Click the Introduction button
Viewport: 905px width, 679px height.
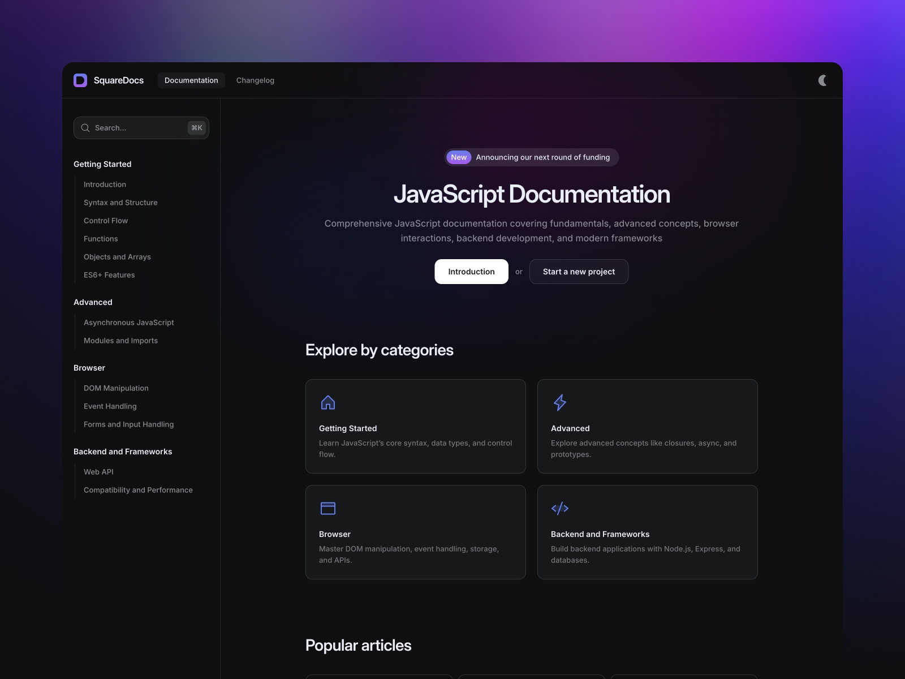[x=471, y=272]
